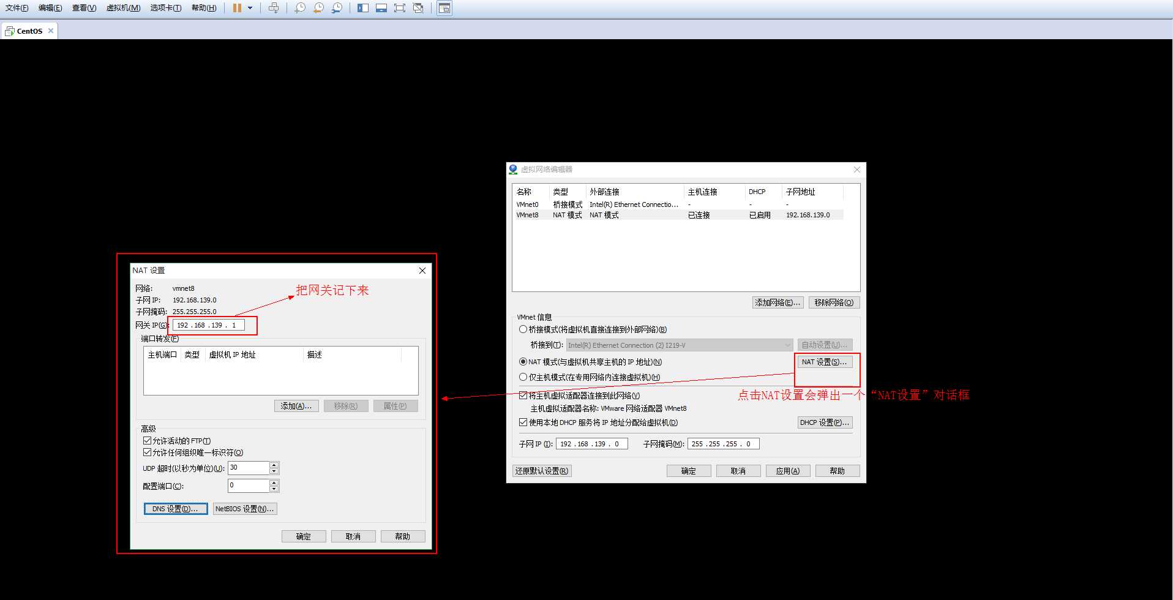
Task: Click the pause virtual machine icon
Action: (237, 8)
